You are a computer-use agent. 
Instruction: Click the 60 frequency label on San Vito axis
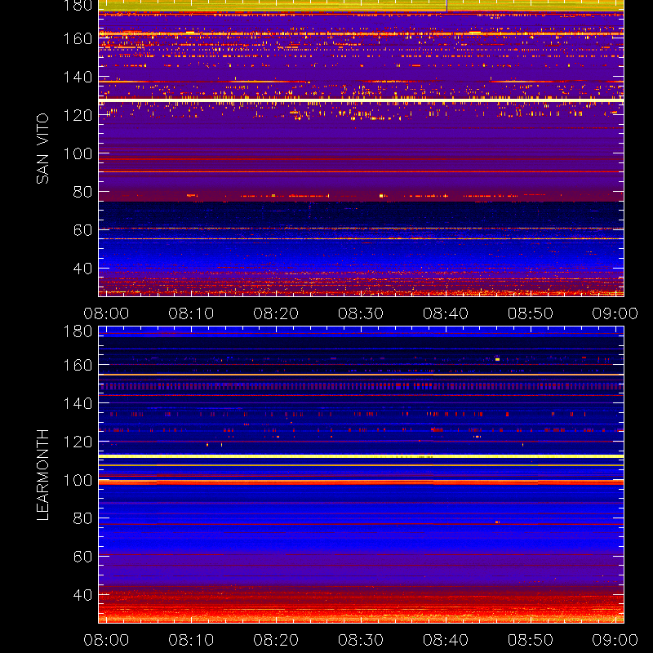pyautogui.click(x=82, y=230)
